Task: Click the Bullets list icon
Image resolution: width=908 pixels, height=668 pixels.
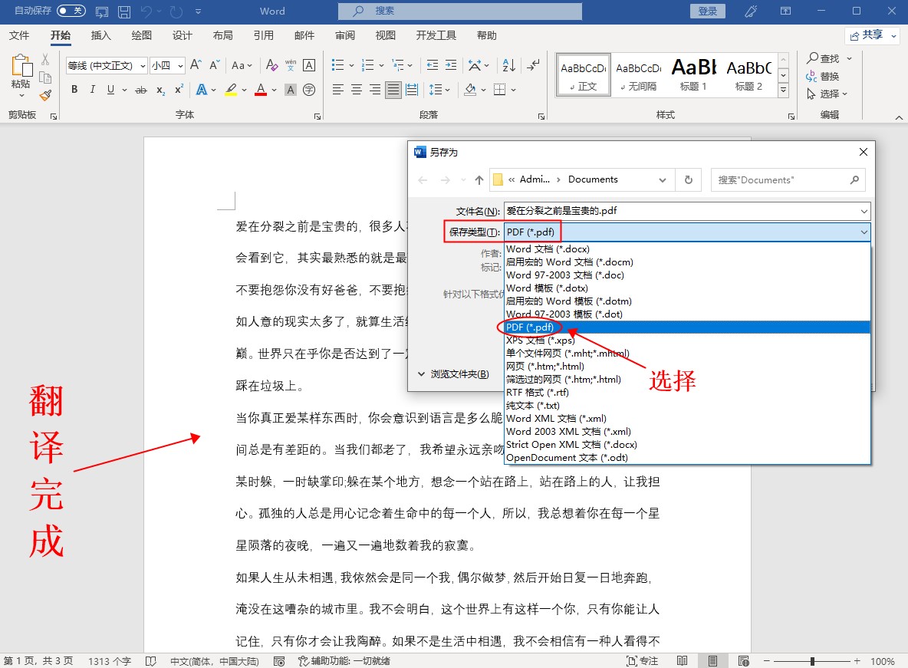Action: pos(337,65)
